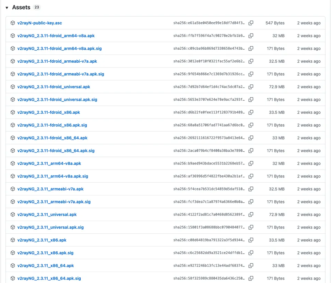Copy hash of v2rayNG_2.3.11-fdroid_universal.apk.sig
331x283 pixels.
coord(251,99)
